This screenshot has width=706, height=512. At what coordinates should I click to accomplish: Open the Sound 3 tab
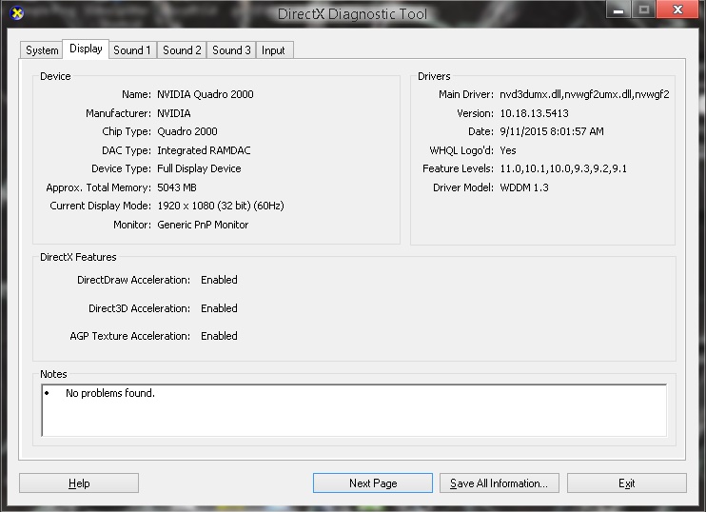231,50
